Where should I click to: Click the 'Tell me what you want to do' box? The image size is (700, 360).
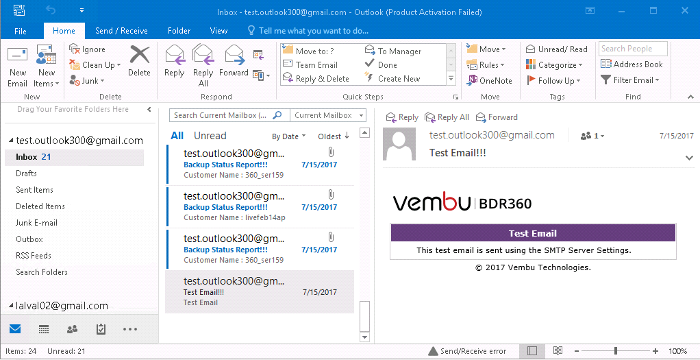pyautogui.click(x=308, y=31)
